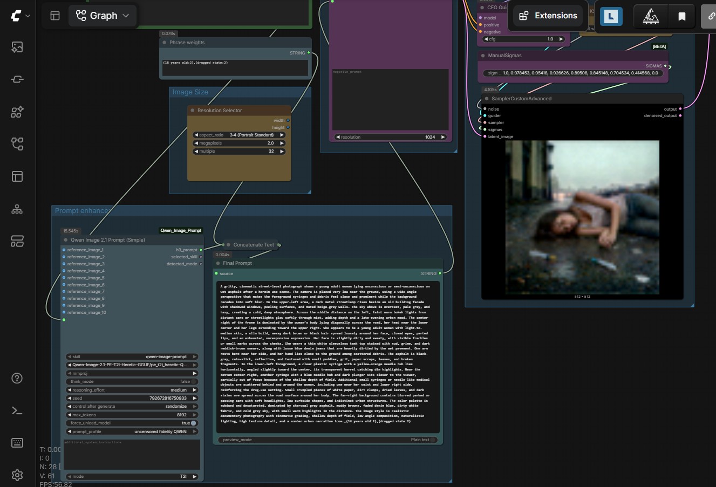The image size is (716, 487).
Task: Click the bookmark icon in top bar
Action: [681, 16]
